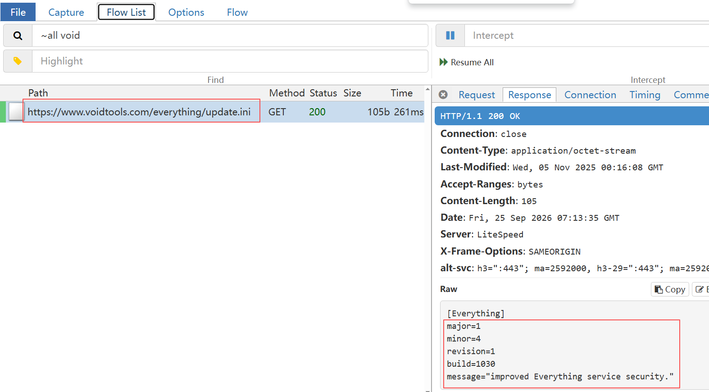Click the yellow highlight tag icon
This screenshot has width=709, height=392.
(18, 61)
